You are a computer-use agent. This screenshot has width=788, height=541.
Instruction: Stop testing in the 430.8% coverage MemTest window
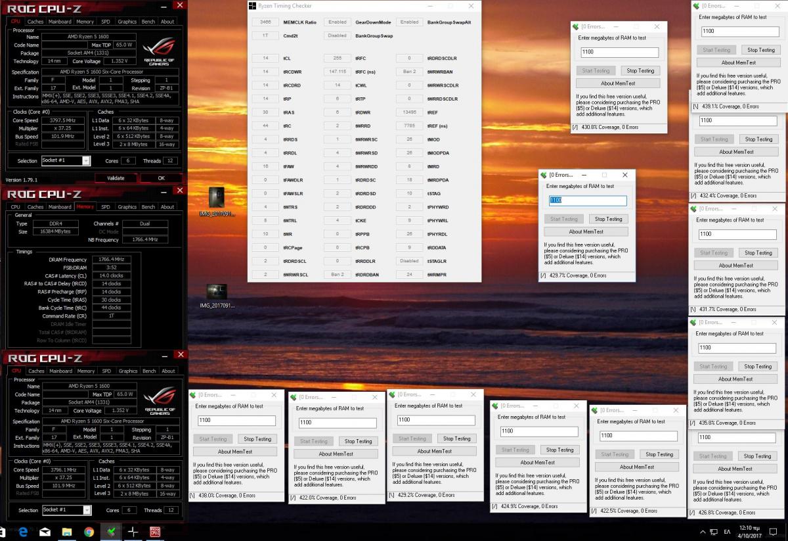coord(640,71)
